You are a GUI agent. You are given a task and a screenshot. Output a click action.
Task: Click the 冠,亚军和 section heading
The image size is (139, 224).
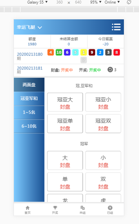pyautogui.click(x=84, y=86)
